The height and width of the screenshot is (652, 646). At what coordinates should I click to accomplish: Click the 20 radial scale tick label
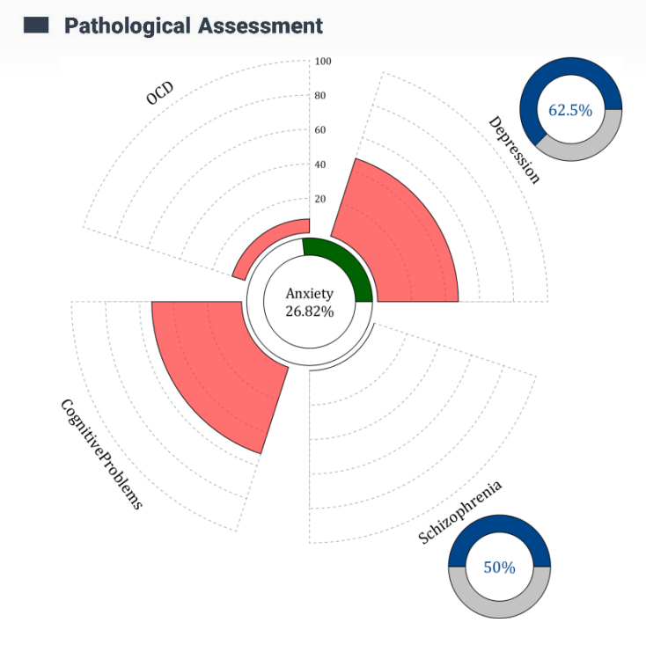tap(320, 199)
